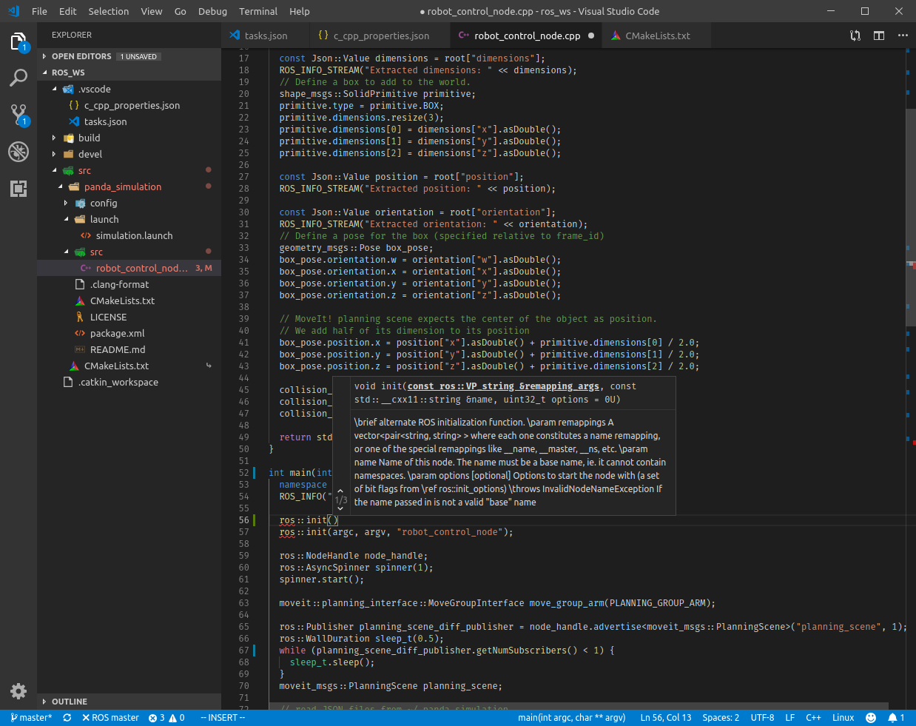
Task: Click the Ln 56, Col 13 position indicator
Action: (666, 718)
